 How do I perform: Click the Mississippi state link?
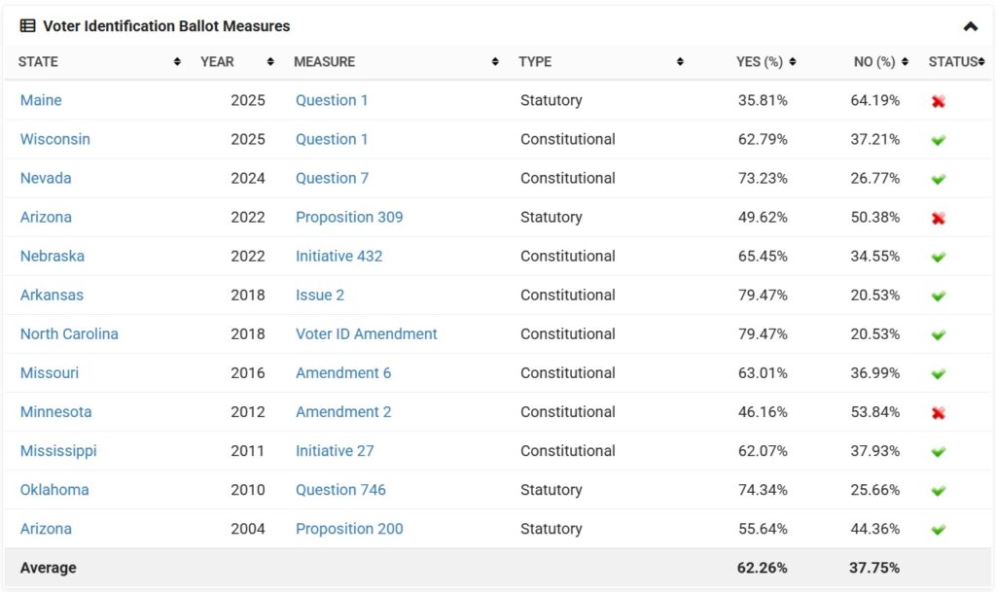coord(58,451)
